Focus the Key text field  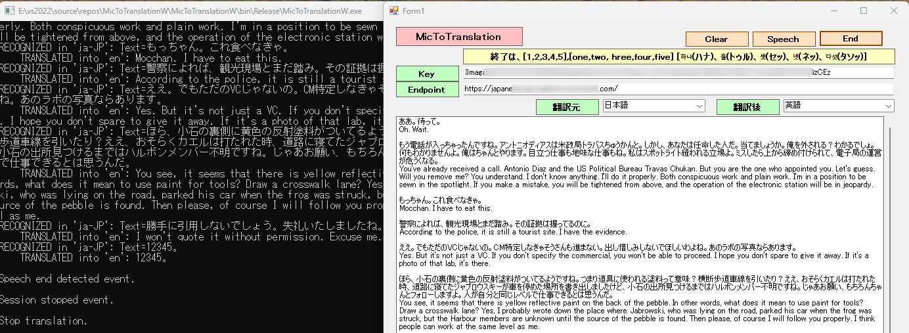676,72
